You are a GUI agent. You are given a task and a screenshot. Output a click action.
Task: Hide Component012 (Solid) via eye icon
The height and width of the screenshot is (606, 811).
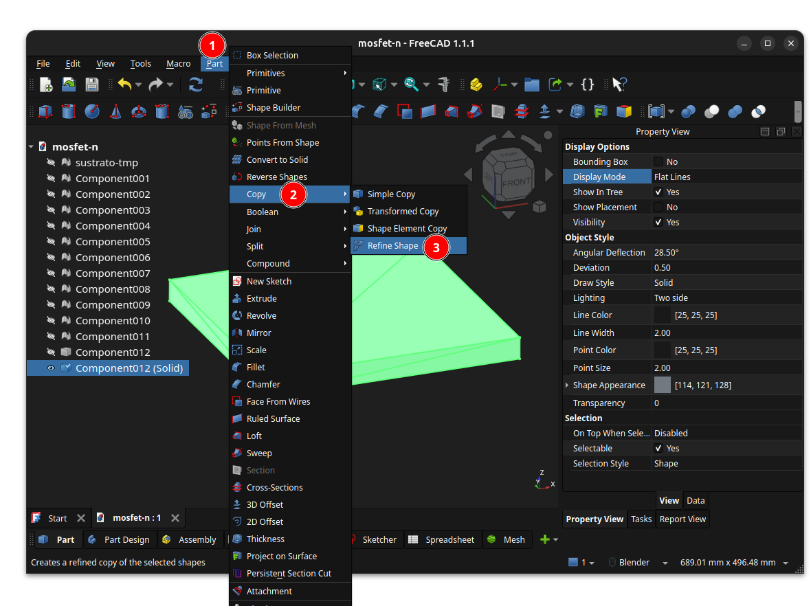(x=51, y=368)
